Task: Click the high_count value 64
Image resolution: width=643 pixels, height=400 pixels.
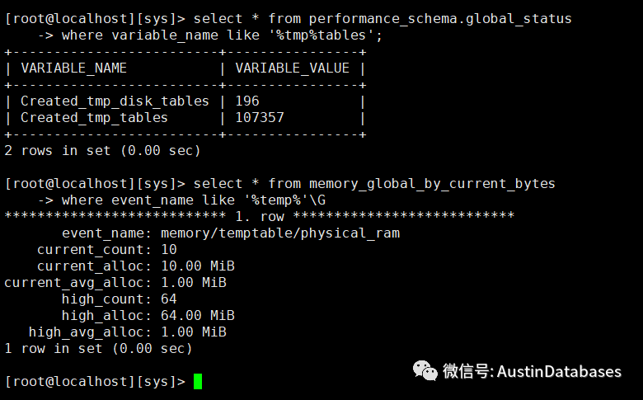Action: click(169, 299)
